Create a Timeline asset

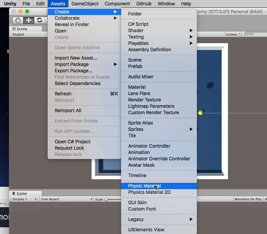pos(159,175)
